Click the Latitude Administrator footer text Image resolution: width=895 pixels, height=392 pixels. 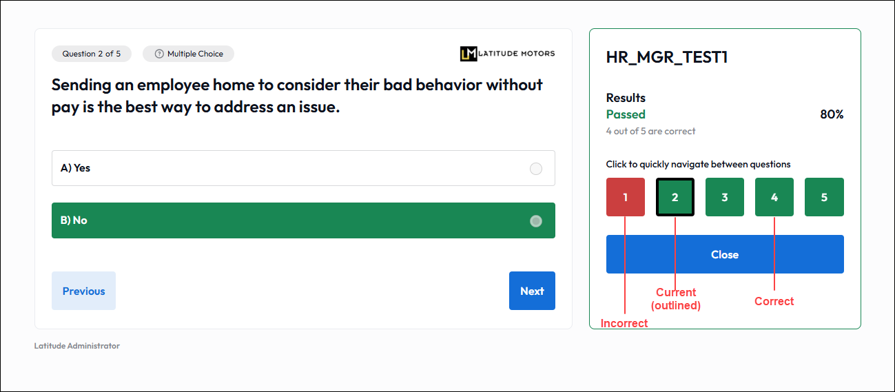tap(77, 346)
